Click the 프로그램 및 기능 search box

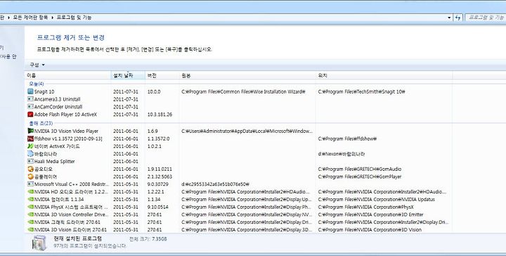485,18
